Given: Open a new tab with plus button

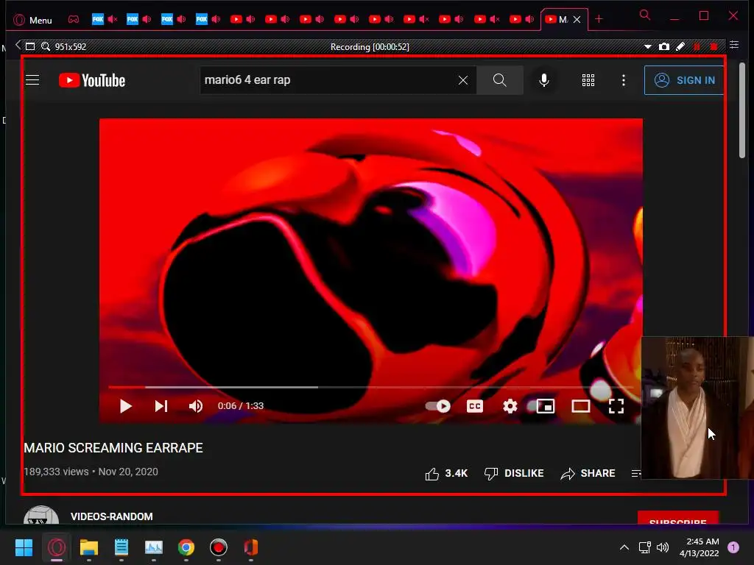Looking at the screenshot, I should click(599, 19).
